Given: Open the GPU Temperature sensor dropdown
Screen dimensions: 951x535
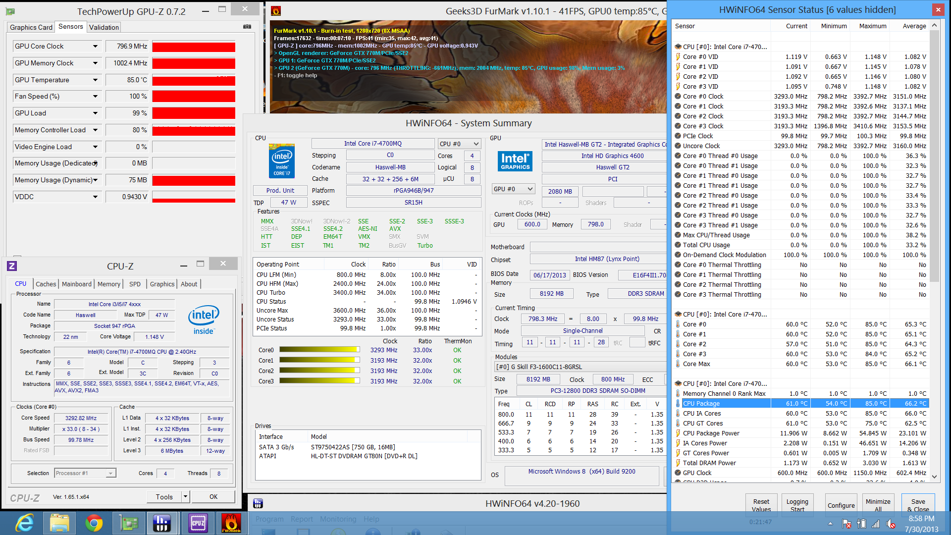Looking at the screenshot, I should click(95, 80).
